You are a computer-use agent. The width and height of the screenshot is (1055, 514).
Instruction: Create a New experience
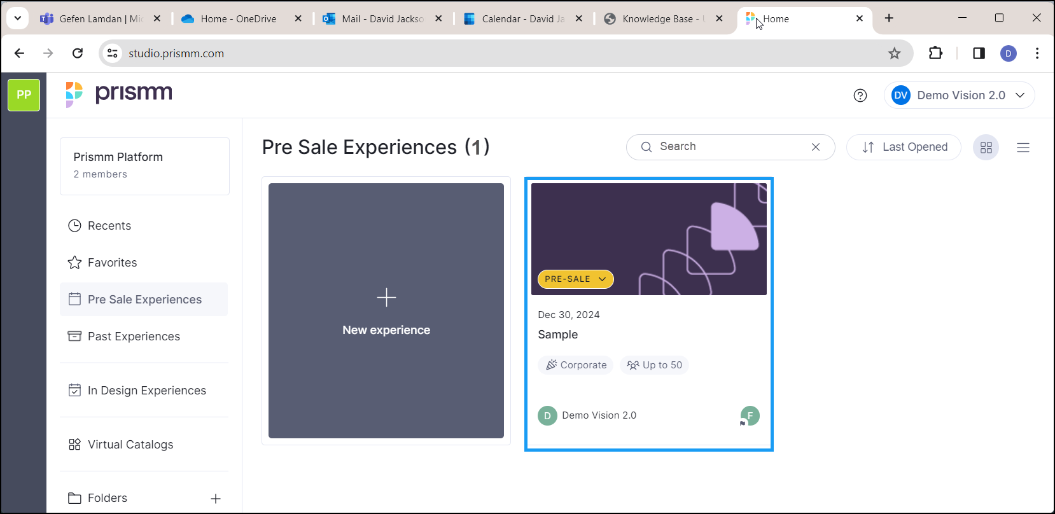click(386, 310)
